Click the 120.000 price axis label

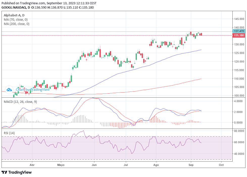coord(239,62)
